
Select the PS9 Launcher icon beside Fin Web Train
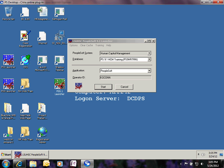pyautogui.click(x=8, y=85)
